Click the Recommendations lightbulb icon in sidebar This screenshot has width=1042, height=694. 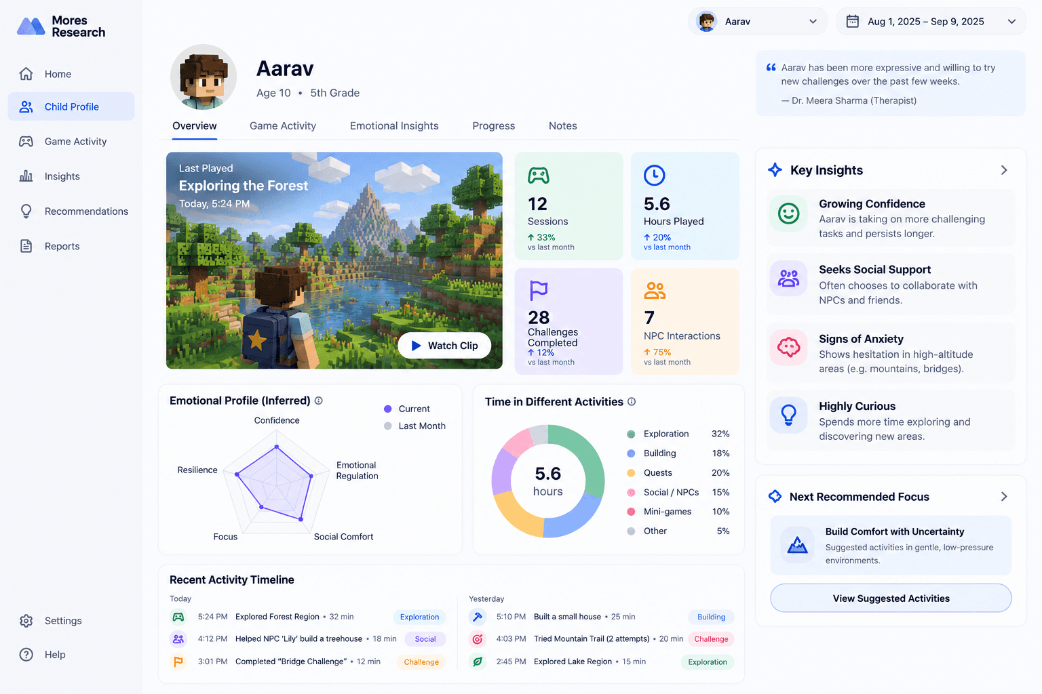[26, 211]
